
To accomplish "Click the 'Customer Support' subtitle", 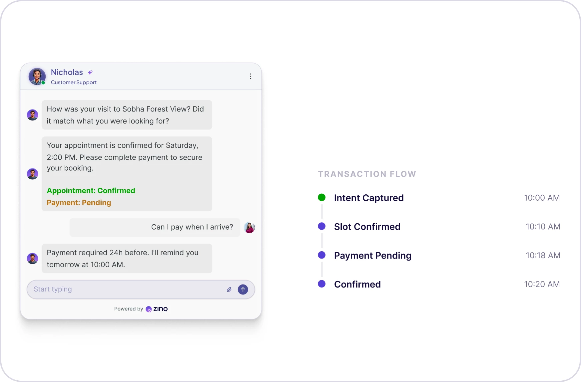I will 74,82.
